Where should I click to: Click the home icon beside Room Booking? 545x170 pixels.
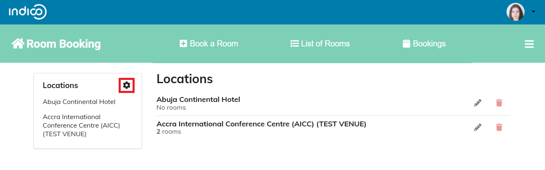pyautogui.click(x=18, y=44)
